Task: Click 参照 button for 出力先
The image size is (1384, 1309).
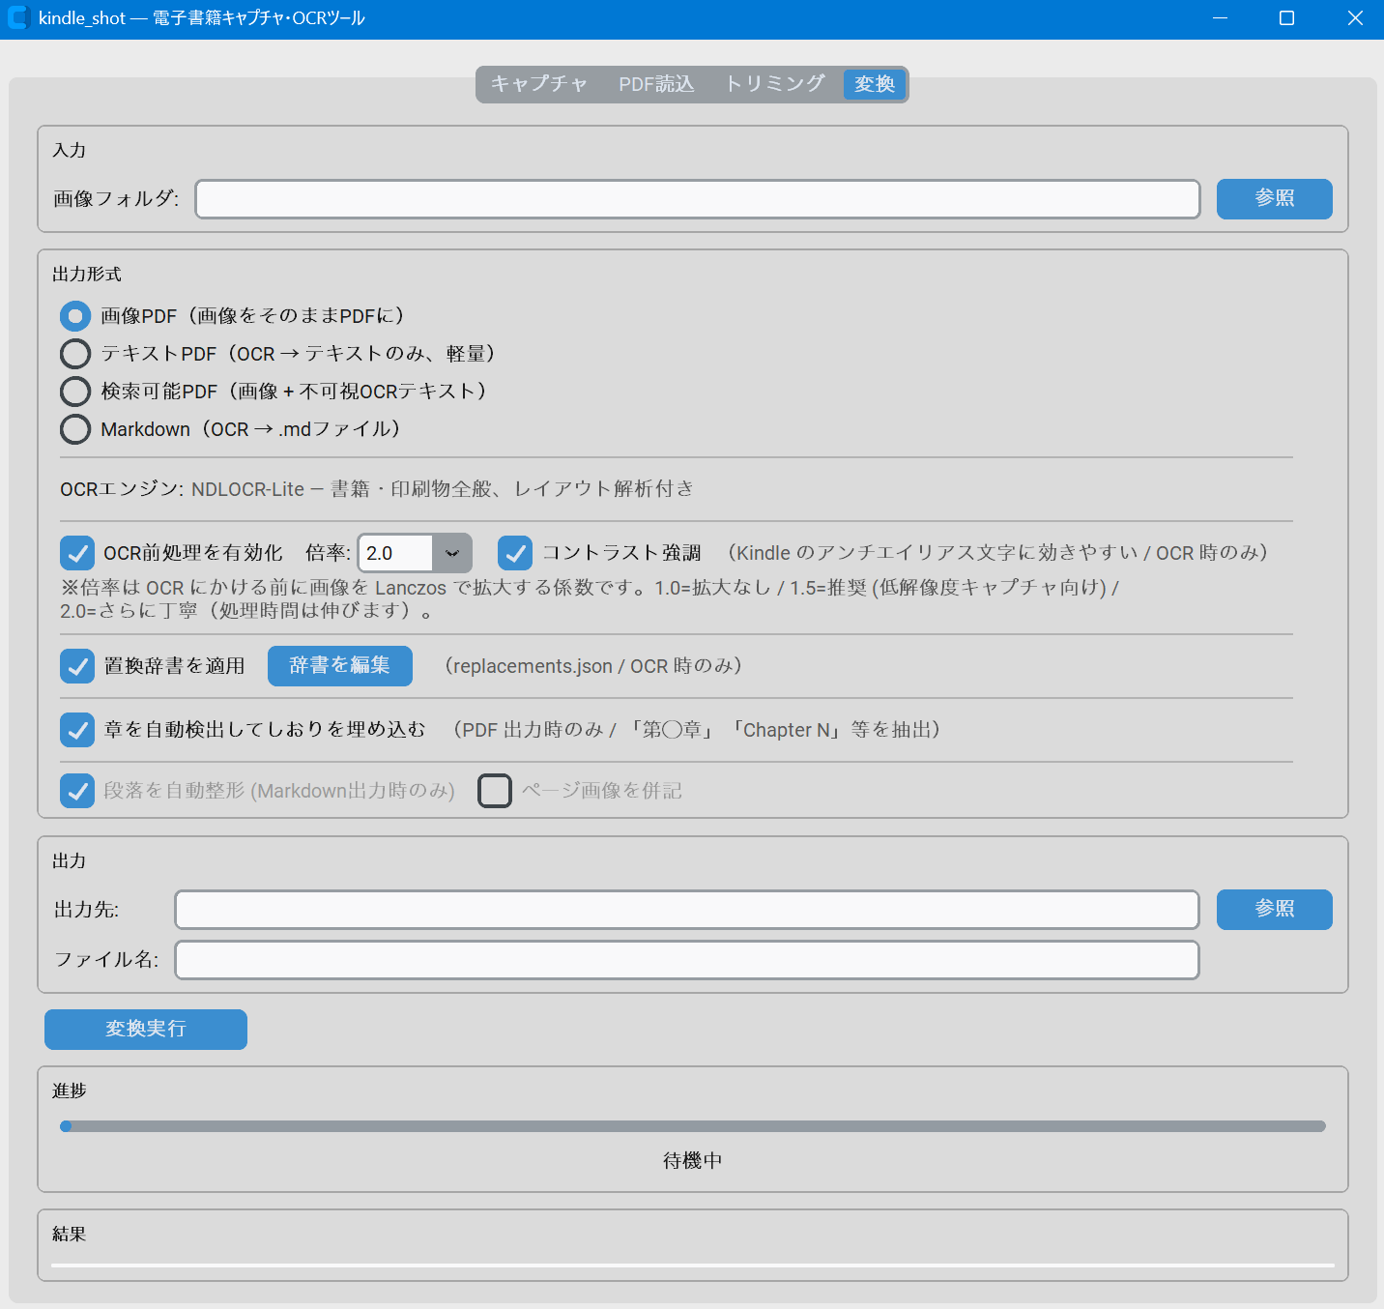Action: click(x=1274, y=910)
